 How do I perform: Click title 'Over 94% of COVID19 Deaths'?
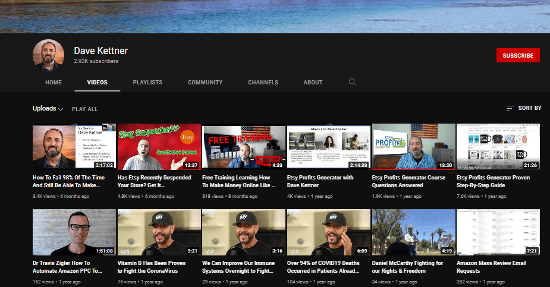pyautogui.click(x=323, y=267)
